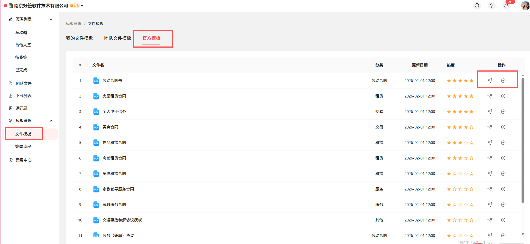Click plus icon for 房屋租赁合同 row
This screenshot has height=244, width=530.
pos(503,96)
